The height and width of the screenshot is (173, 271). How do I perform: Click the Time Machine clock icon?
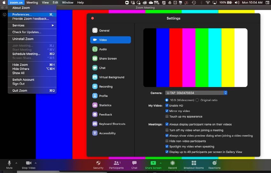pyautogui.click(x=194, y=3)
